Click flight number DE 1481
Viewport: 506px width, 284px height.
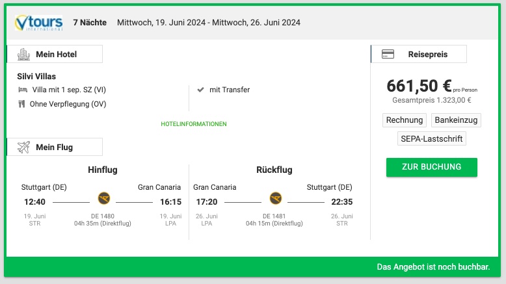(274, 216)
